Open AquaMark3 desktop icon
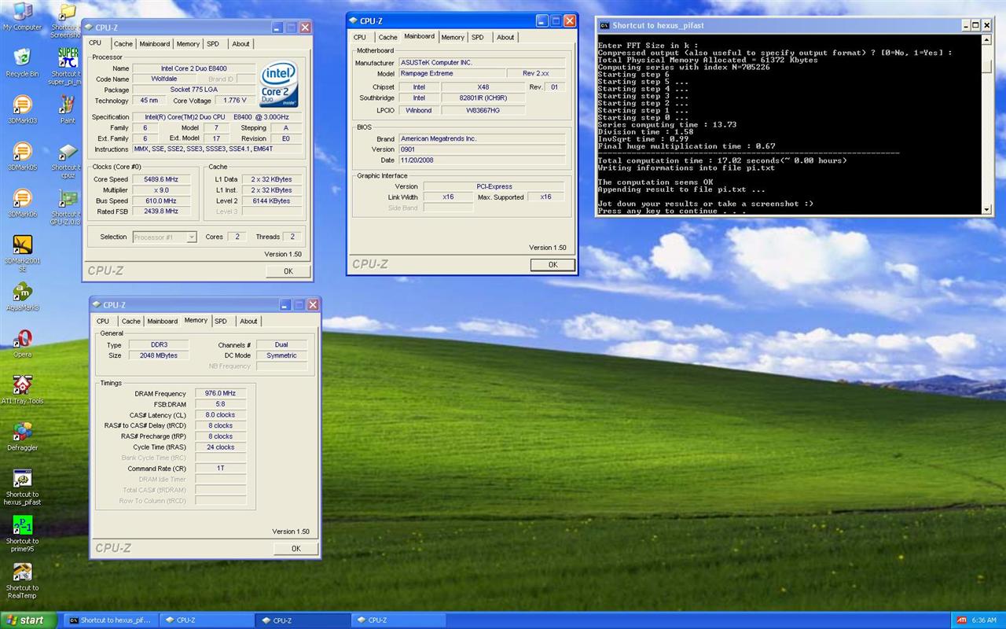This screenshot has width=1006, height=629. pos(22,292)
